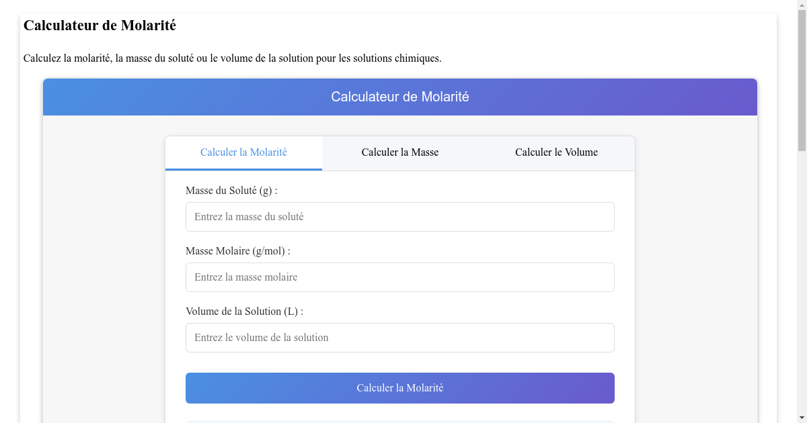This screenshot has width=807, height=423.
Task: Click the partially visible box below the button
Action: point(399,420)
